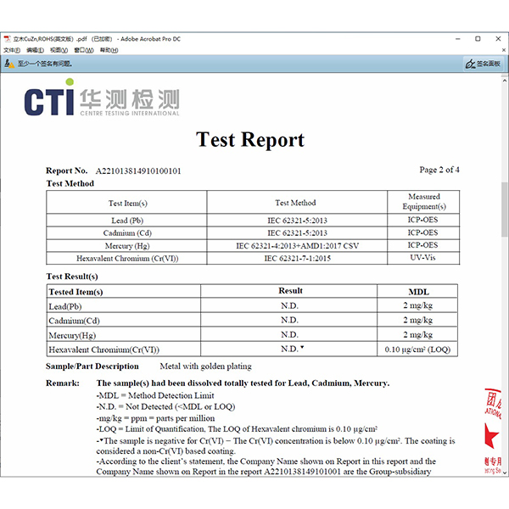Click the '-MDL = Method Detection Limit' remark line
Viewport: 509px width, 509px height.
[x=155, y=395]
